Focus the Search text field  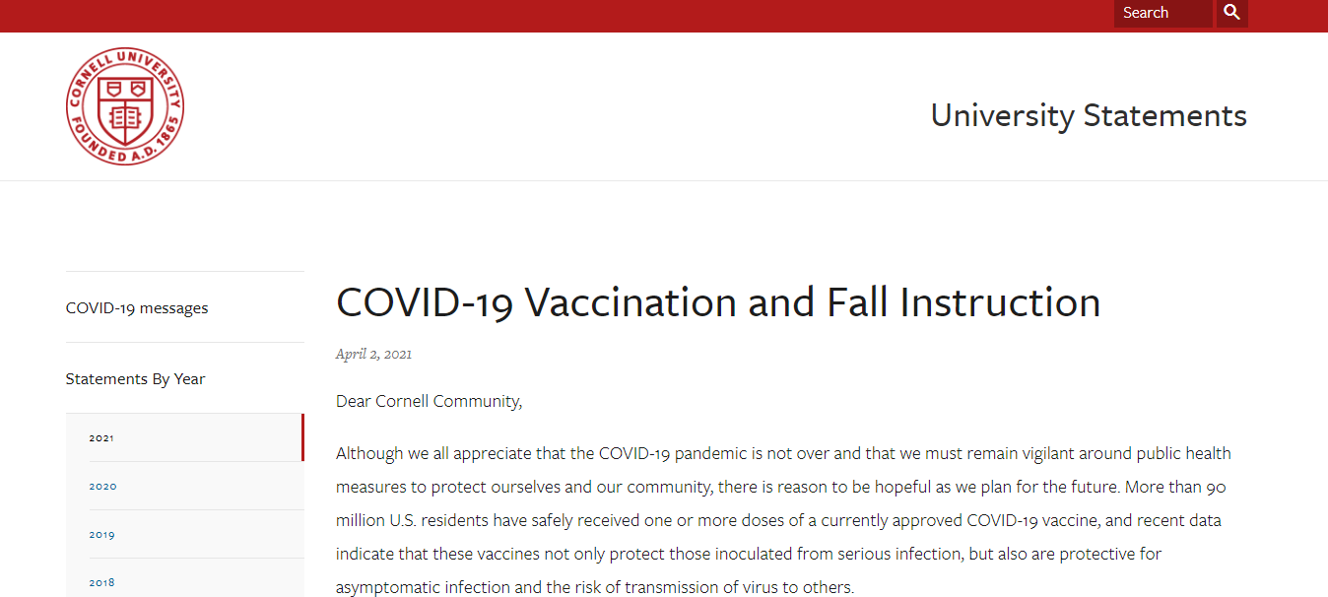1163,13
